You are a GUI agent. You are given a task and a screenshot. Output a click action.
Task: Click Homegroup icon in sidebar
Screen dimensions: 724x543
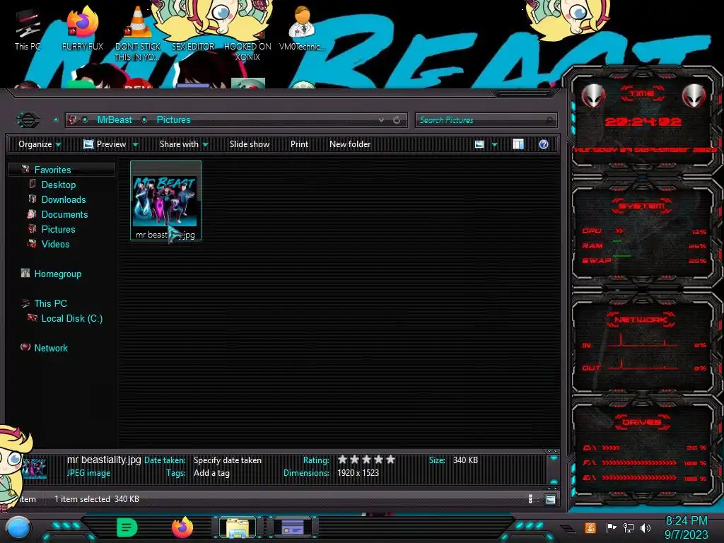[25, 274]
